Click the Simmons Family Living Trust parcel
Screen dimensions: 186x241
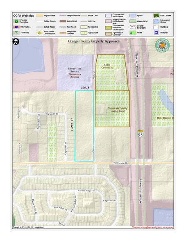(112, 109)
